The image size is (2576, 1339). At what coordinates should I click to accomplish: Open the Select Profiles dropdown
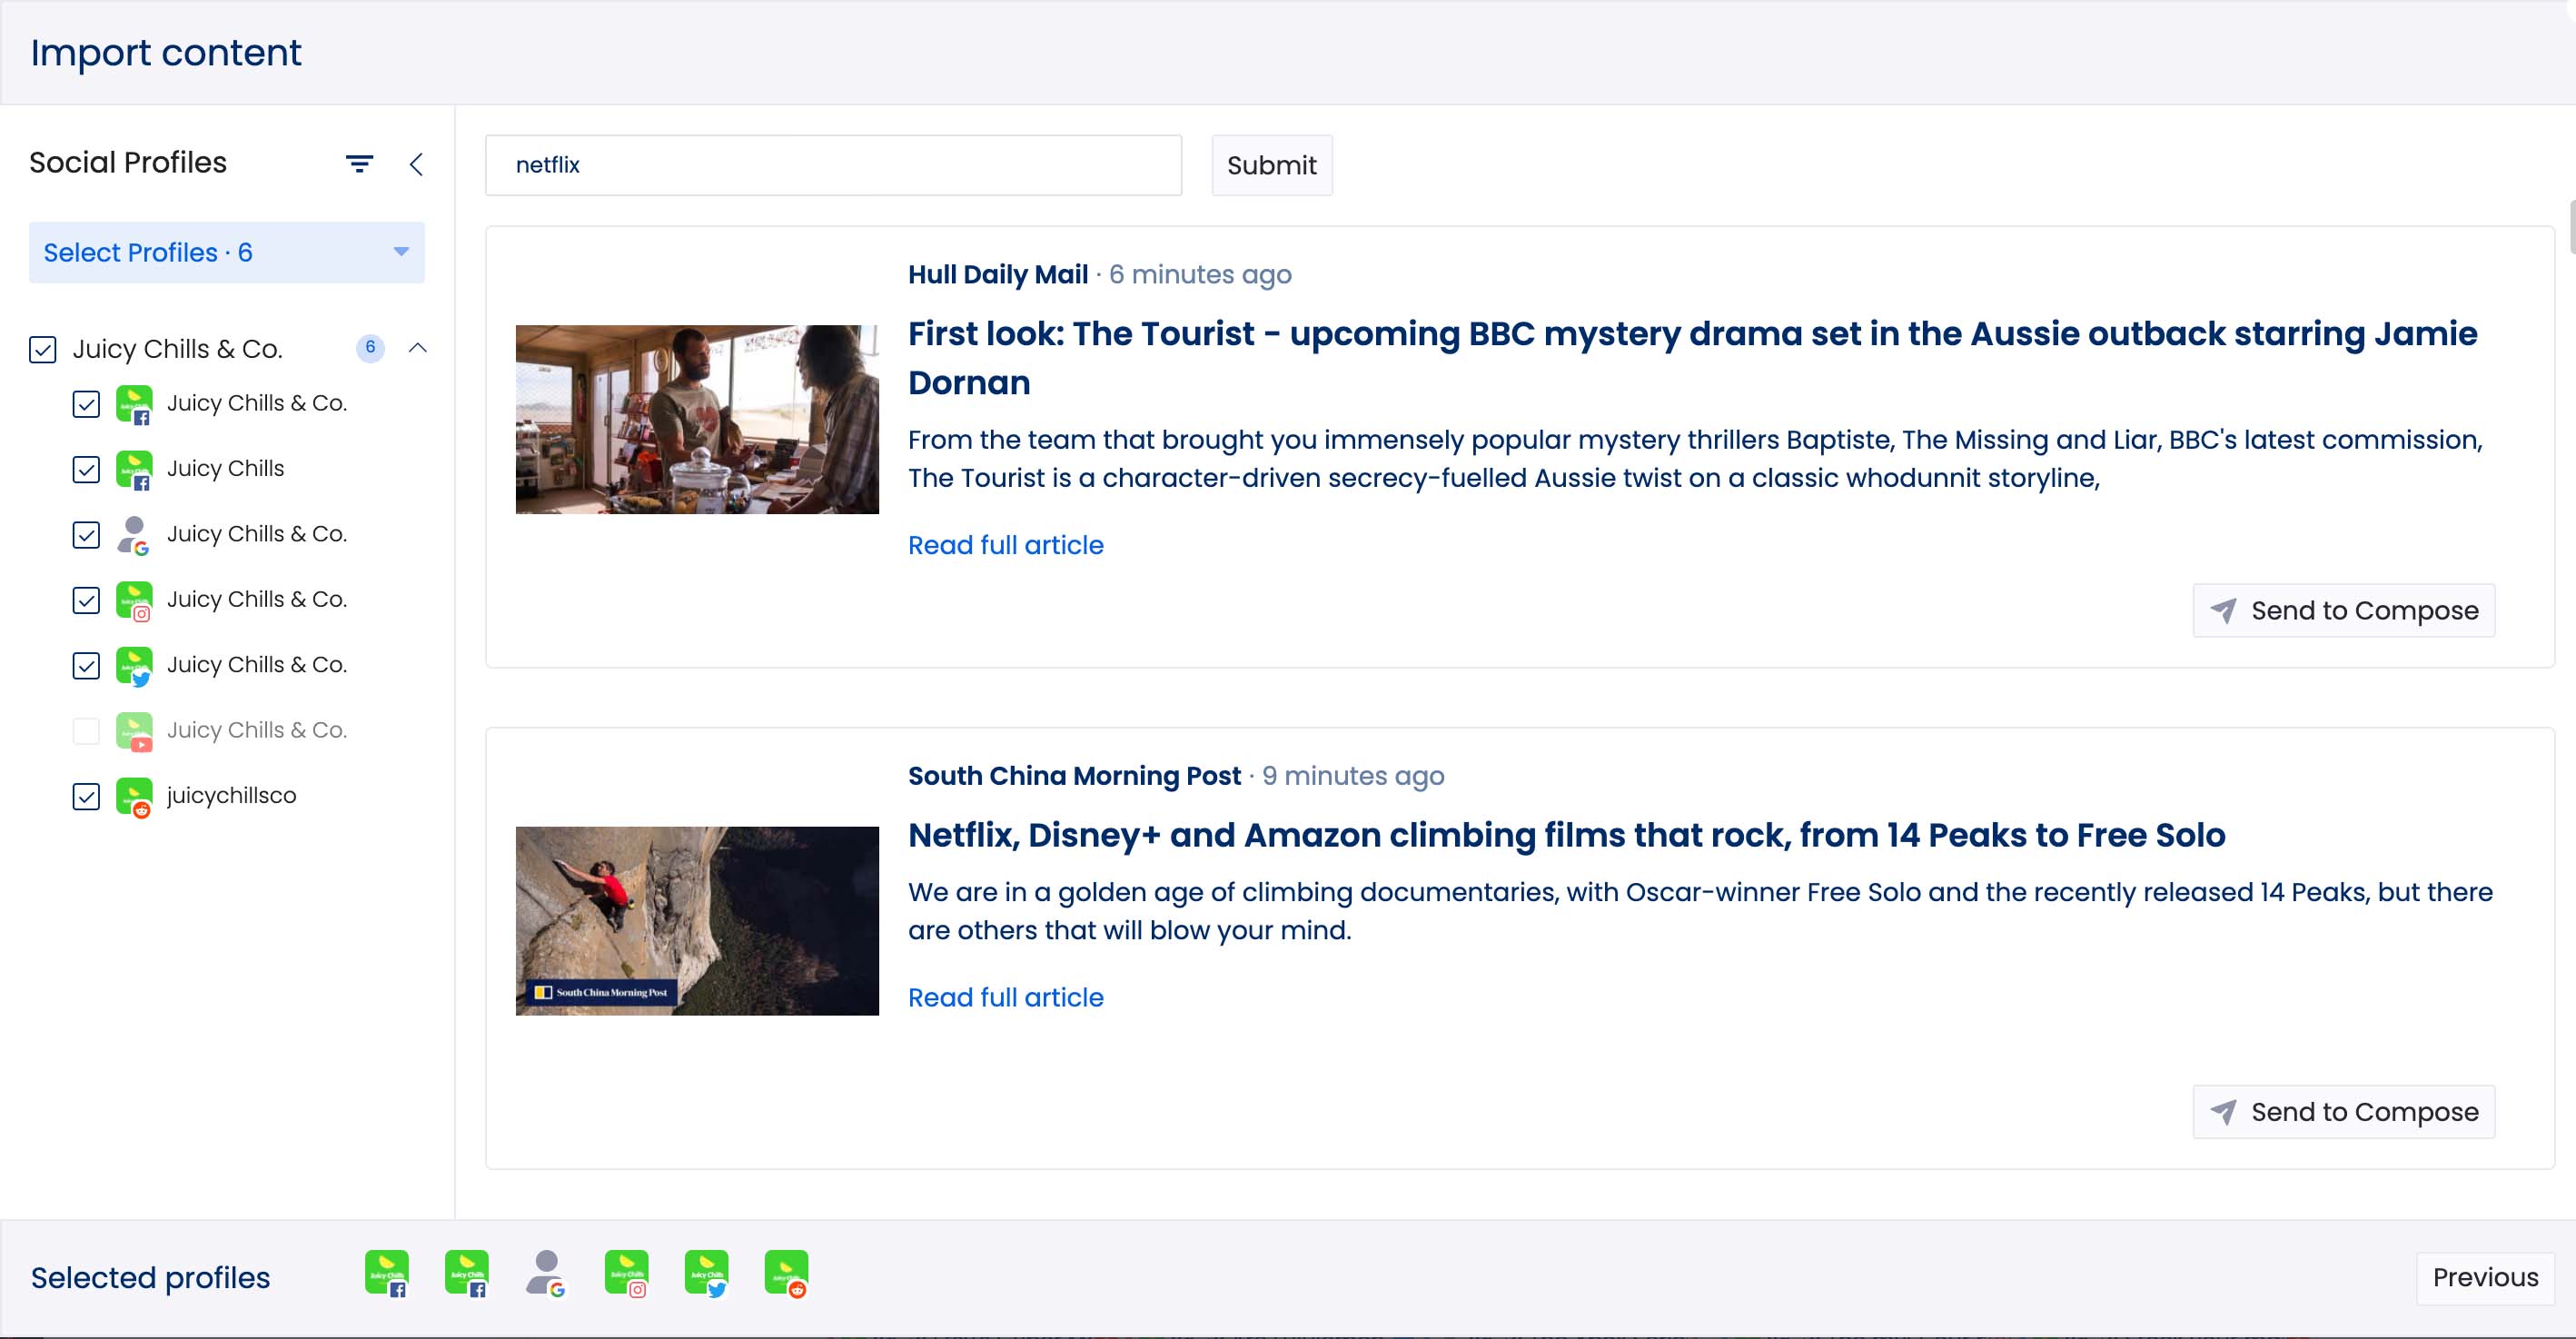click(x=226, y=252)
